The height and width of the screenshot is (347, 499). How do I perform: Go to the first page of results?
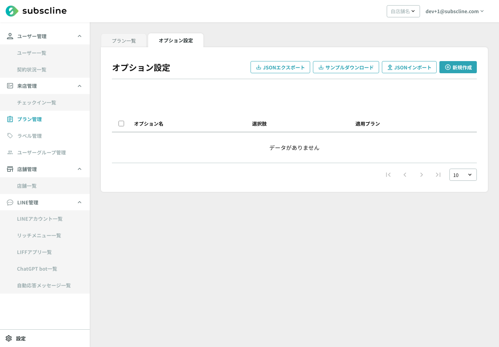click(x=388, y=175)
